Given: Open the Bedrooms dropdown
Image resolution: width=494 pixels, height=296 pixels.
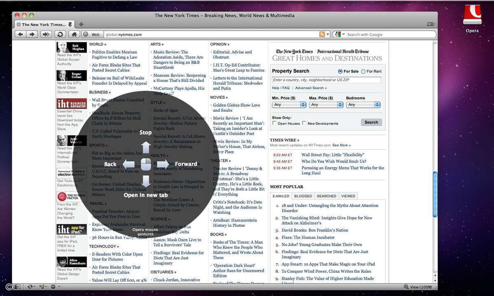Looking at the screenshot, I should click(363, 105).
